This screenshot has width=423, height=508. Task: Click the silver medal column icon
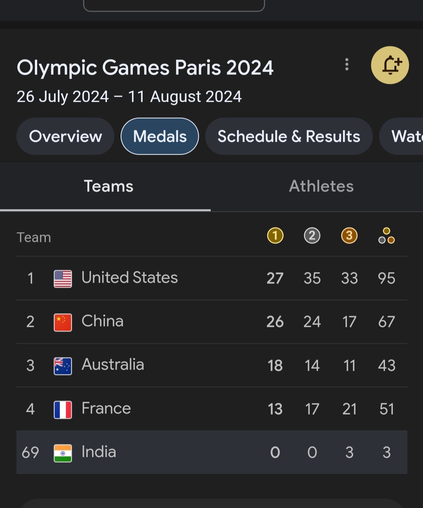click(x=312, y=236)
